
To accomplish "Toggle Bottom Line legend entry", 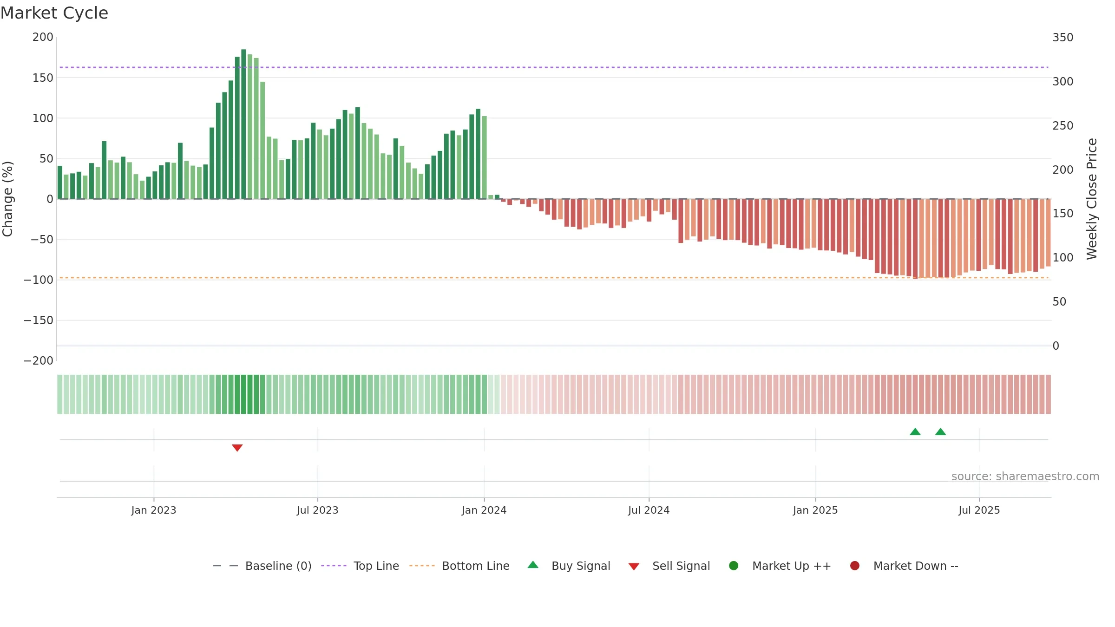I will 459,566.
